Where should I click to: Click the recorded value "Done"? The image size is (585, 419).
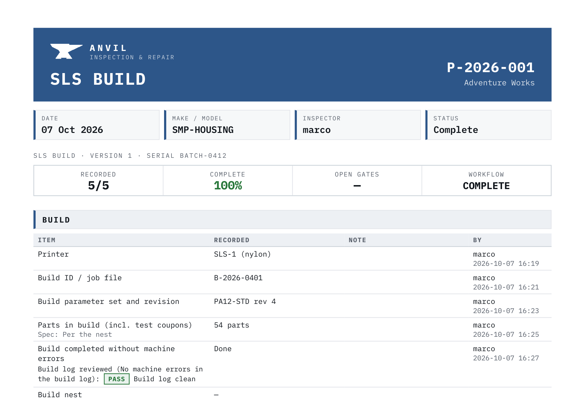coord(223,349)
